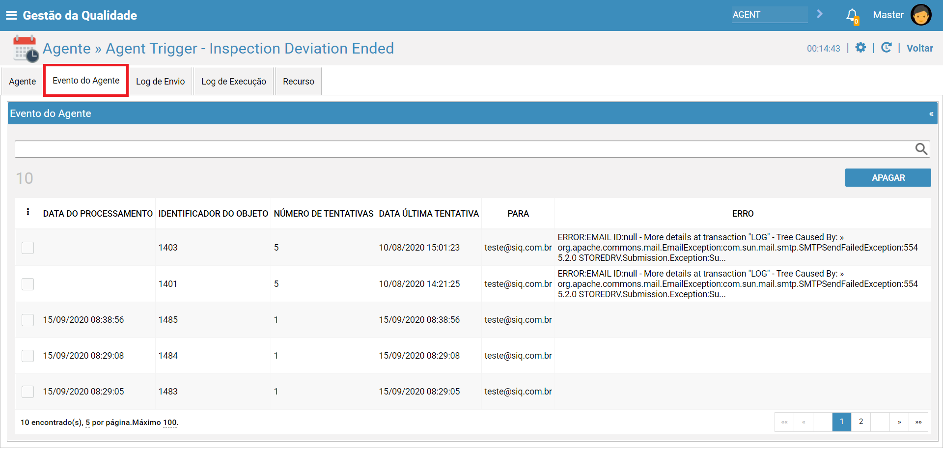Image resolution: width=943 pixels, height=451 pixels.
Task: Click the Master user name
Action: pyautogui.click(x=888, y=15)
